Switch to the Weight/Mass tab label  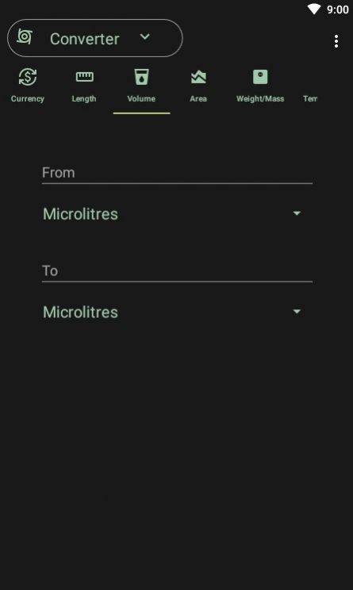(260, 98)
